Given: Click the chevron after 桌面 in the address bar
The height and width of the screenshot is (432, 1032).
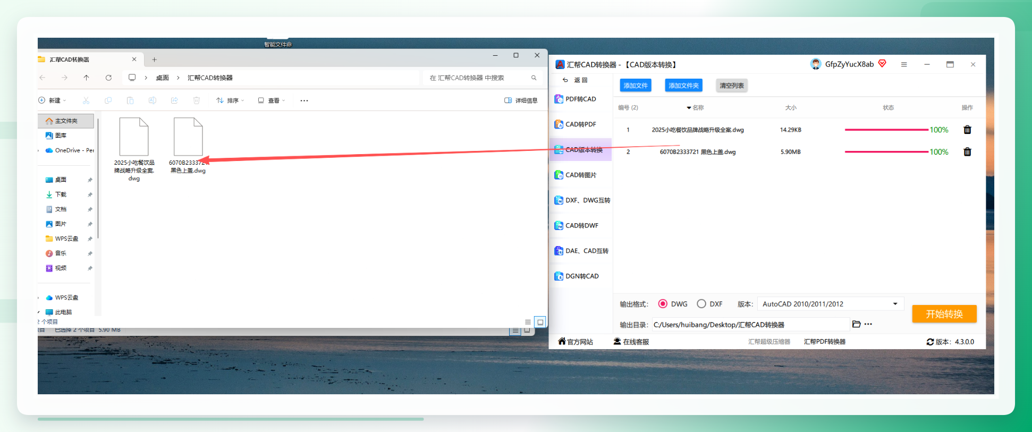Looking at the screenshot, I should point(178,78).
